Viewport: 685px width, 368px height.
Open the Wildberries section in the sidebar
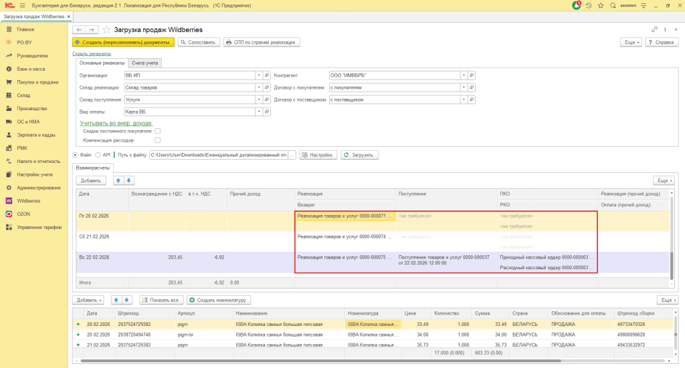tap(28, 200)
